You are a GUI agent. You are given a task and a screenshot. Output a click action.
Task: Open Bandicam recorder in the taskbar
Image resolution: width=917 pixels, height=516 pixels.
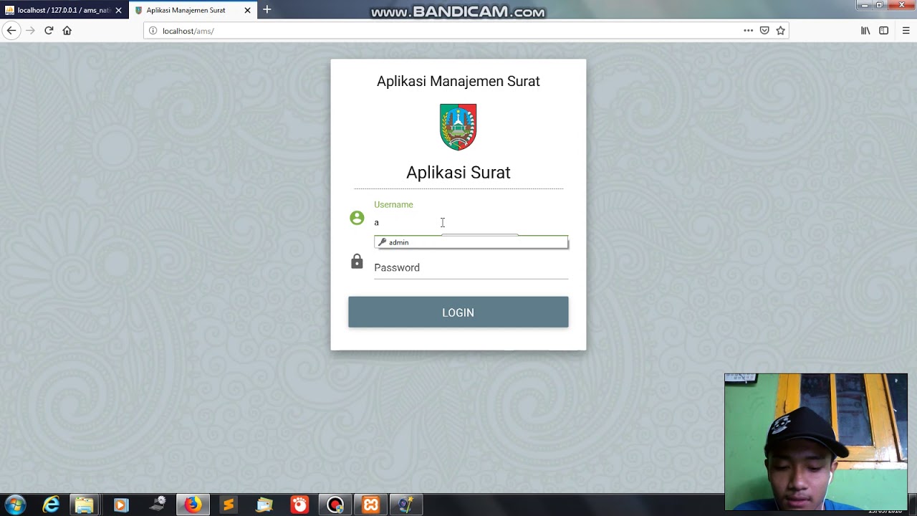tap(335, 505)
